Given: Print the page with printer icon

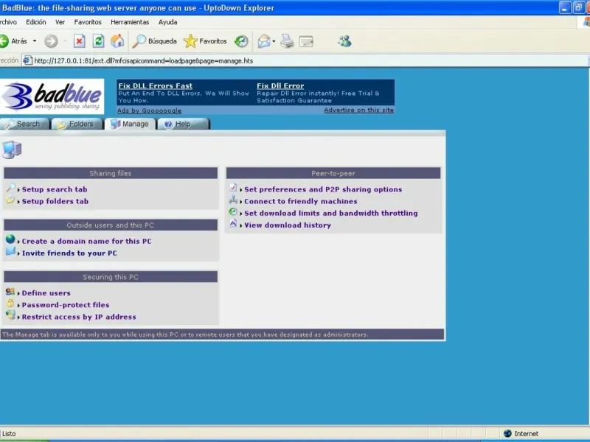Looking at the screenshot, I should pyautogui.click(x=287, y=41).
